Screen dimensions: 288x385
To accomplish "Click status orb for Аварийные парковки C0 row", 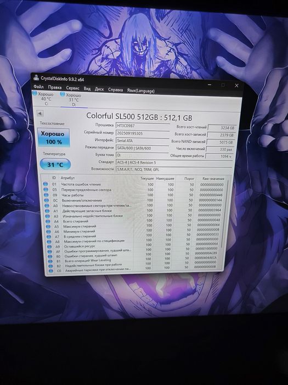I will pyautogui.click(x=51, y=271).
